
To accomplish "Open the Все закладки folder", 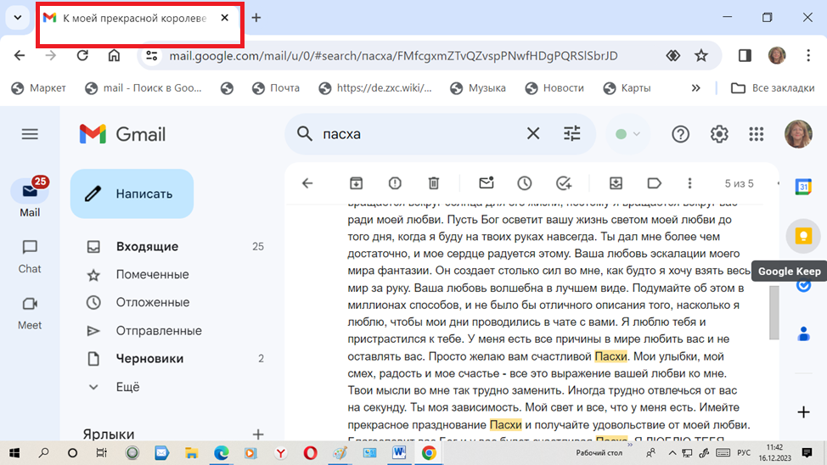I will [x=773, y=88].
